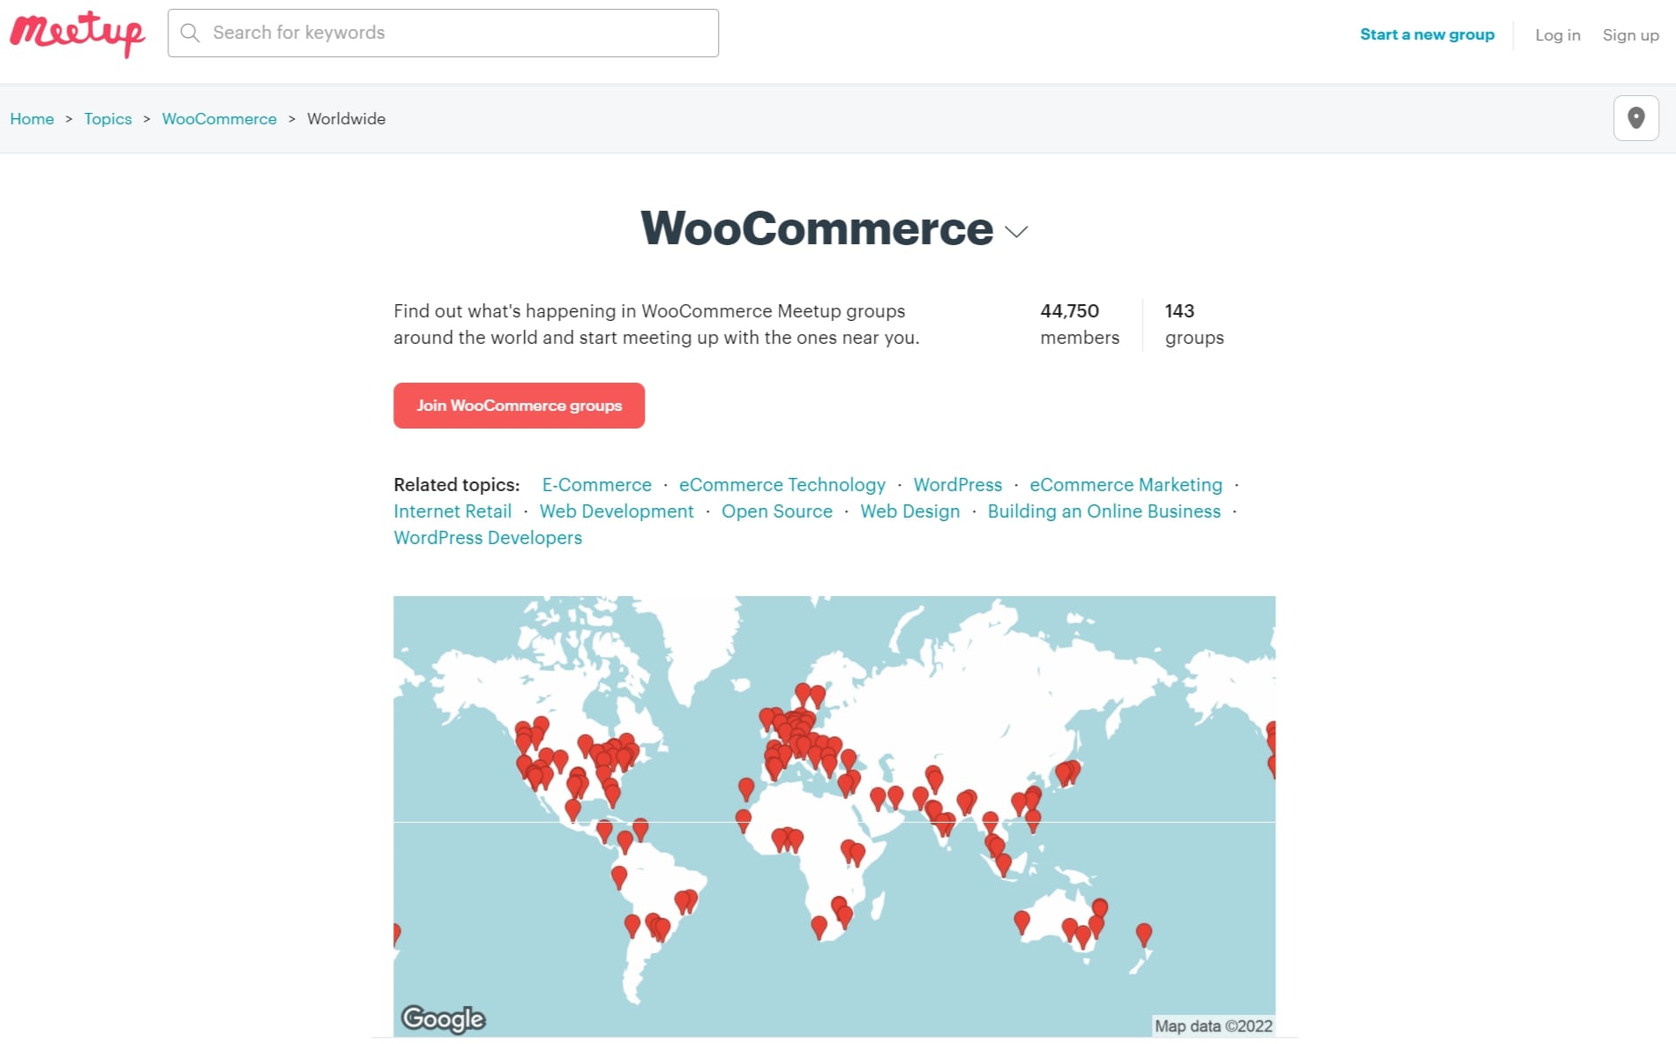Open WordPress related topic

click(x=957, y=485)
